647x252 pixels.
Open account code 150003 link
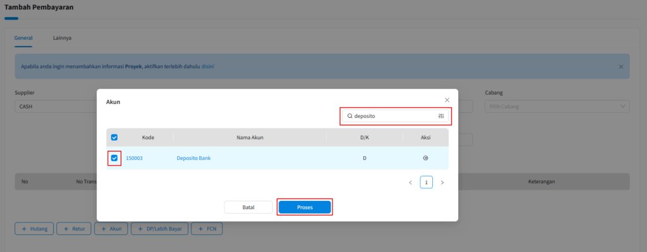(x=134, y=158)
